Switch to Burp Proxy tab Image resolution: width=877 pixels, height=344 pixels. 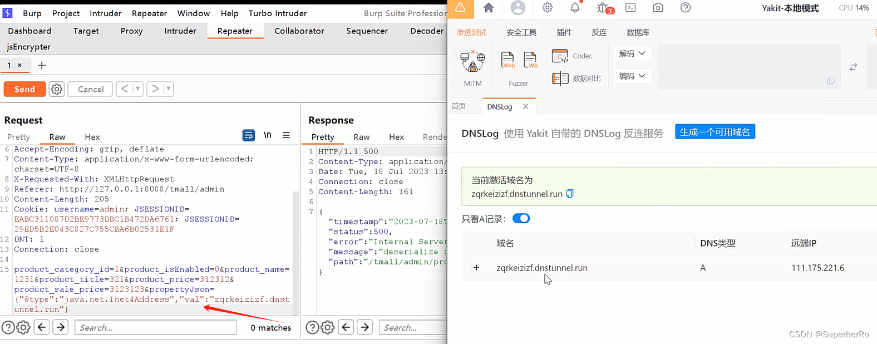point(131,31)
